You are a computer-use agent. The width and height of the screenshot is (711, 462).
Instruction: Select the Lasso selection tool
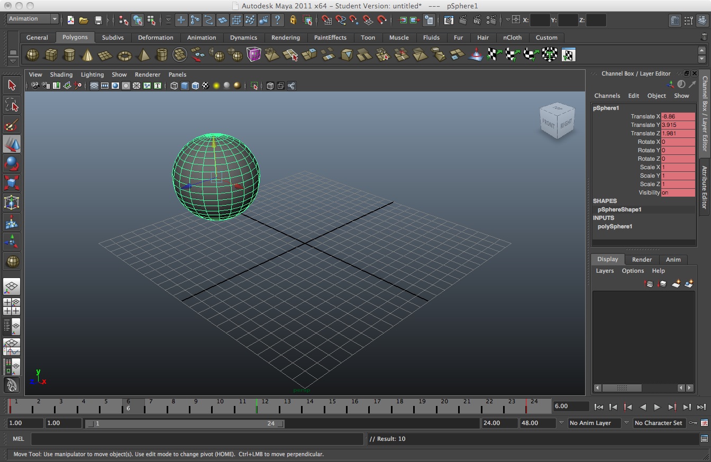click(12, 105)
